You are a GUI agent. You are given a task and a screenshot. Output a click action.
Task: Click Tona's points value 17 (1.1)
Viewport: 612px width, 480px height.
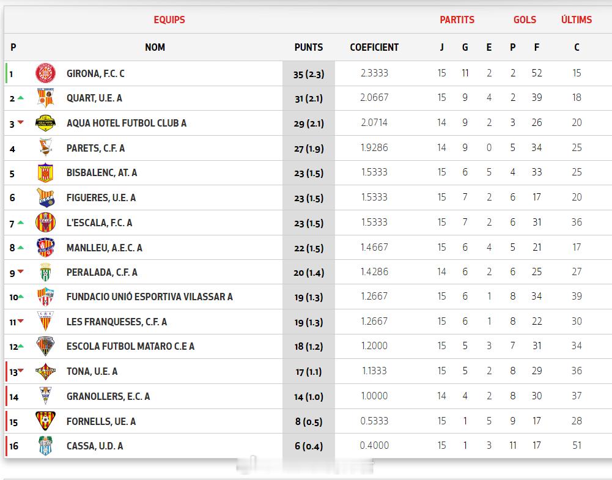coord(309,372)
